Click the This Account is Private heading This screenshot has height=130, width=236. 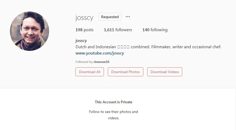tap(114, 102)
